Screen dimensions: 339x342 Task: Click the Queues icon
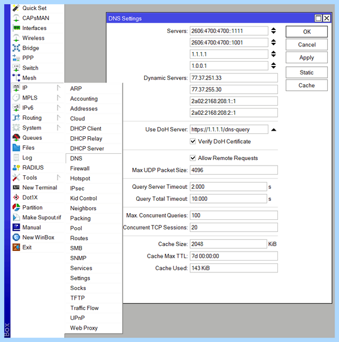pyautogui.click(x=16, y=137)
